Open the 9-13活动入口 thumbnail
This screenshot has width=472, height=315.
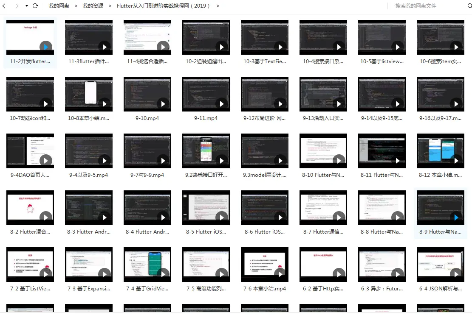click(x=323, y=94)
